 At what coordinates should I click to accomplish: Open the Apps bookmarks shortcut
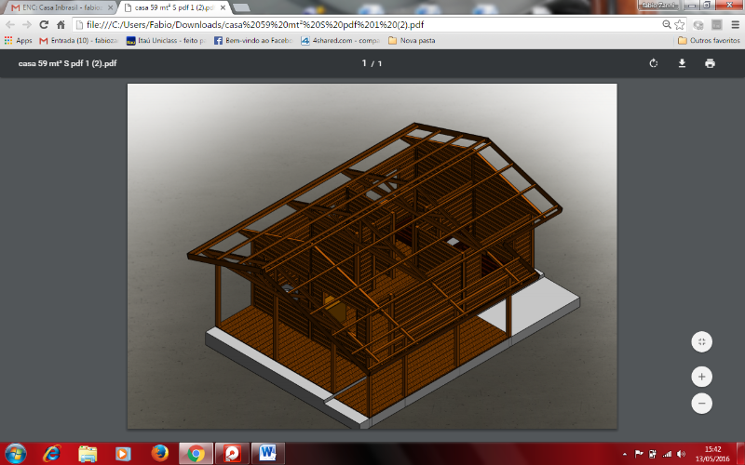coord(19,41)
